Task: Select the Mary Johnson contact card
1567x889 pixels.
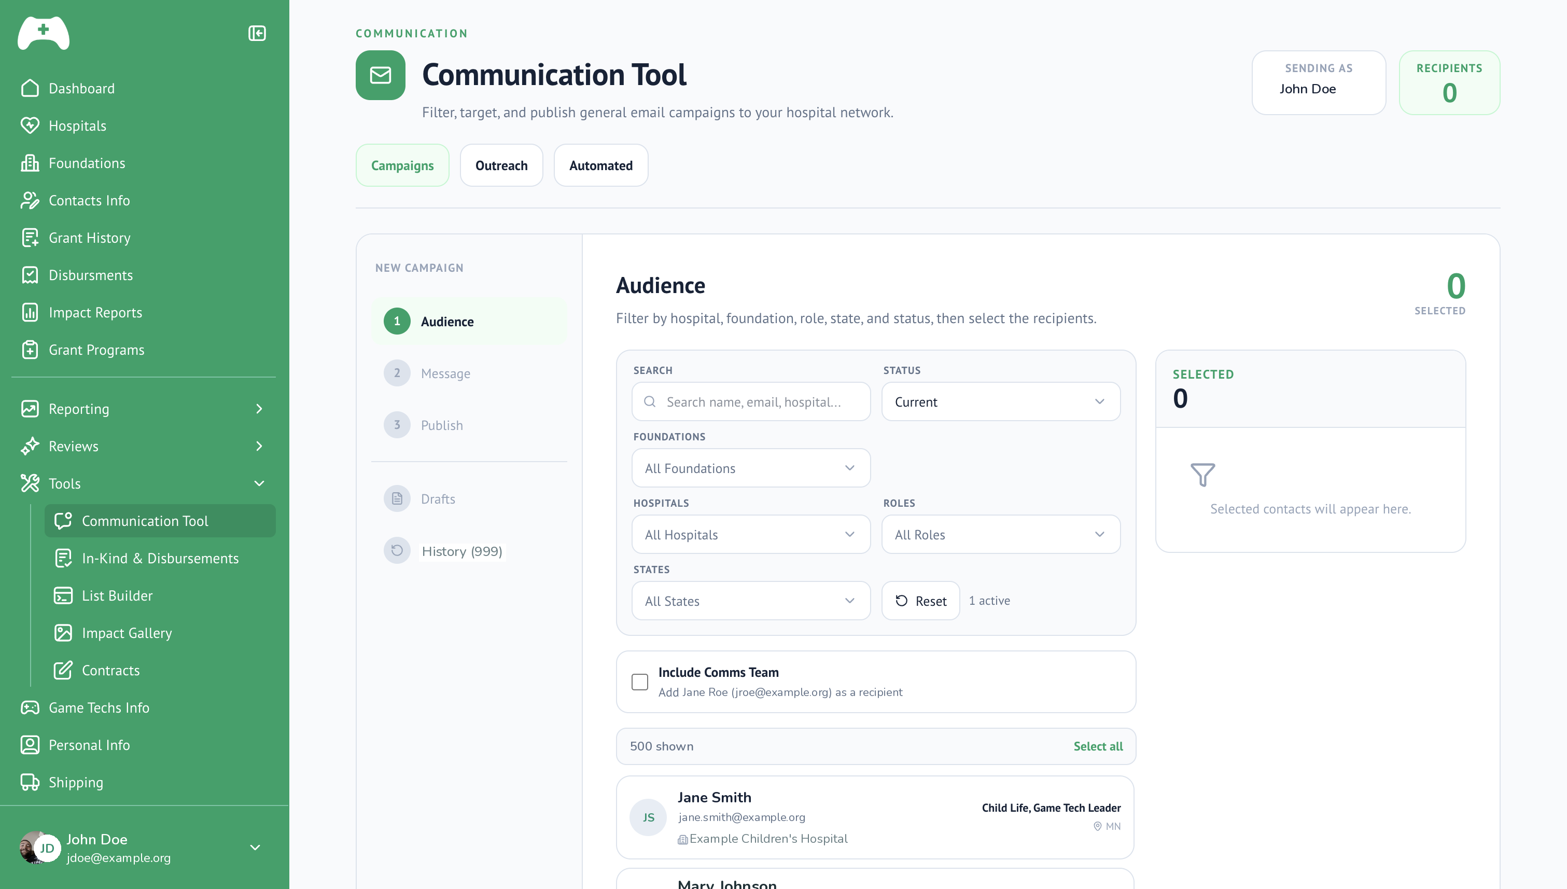Action: (875, 879)
